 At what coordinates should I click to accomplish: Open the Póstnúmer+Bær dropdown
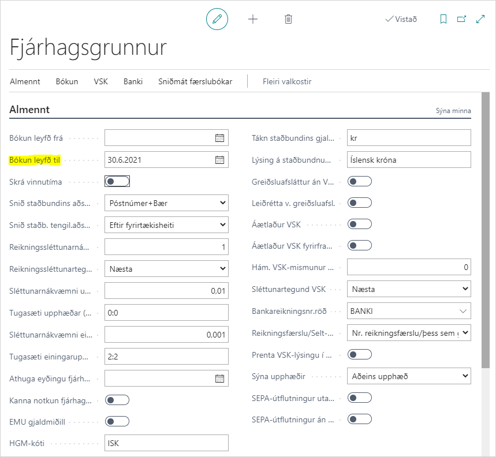point(166,203)
